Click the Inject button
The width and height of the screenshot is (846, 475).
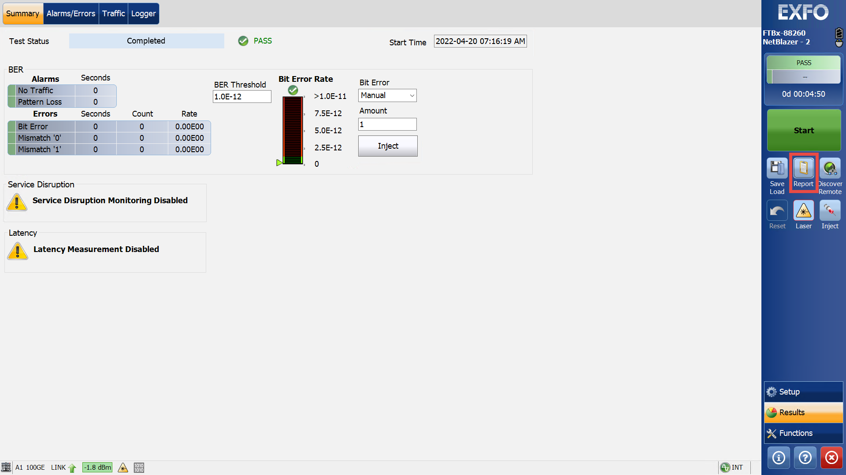click(x=388, y=146)
